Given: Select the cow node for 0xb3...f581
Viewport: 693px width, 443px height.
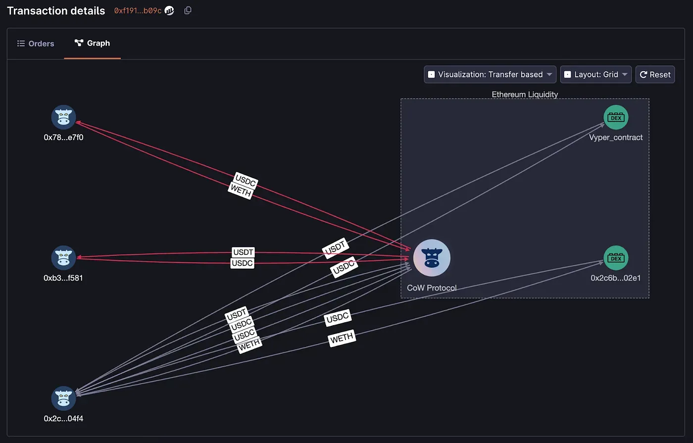Looking at the screenshot, I should (63, 257).
